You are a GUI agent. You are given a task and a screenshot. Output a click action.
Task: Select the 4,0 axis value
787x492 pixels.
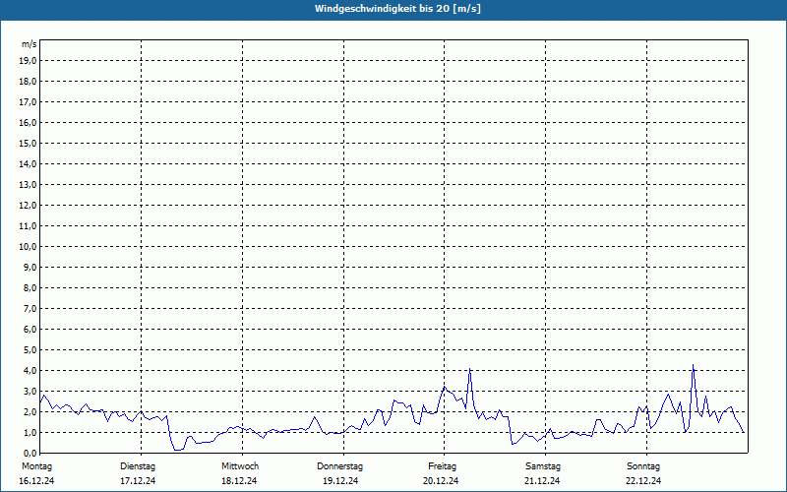tap(30, 371)
